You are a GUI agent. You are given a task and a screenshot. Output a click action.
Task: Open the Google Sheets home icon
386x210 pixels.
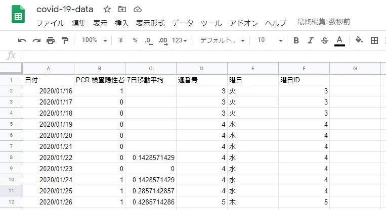[18, 15]
